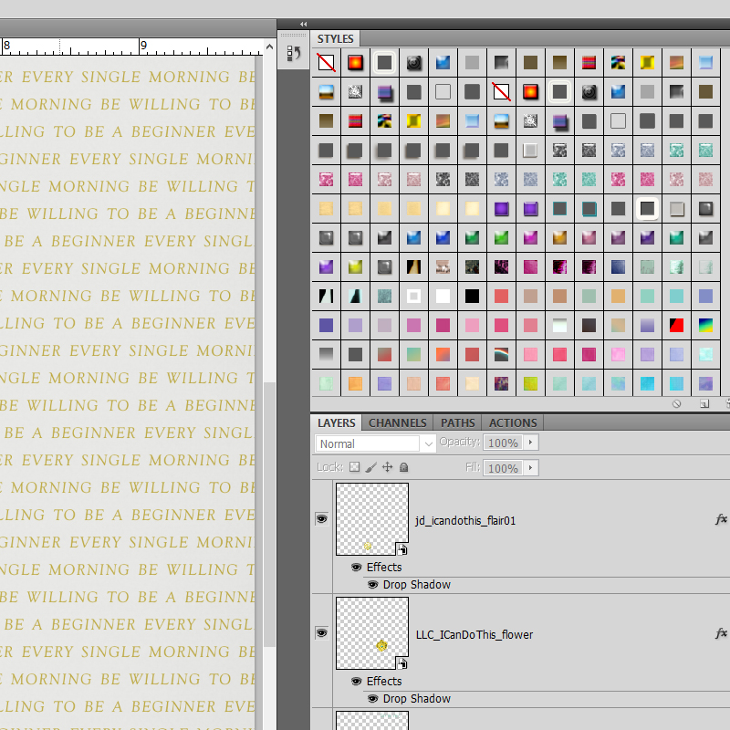Collapse the panels with double-arrow button
730x730 pixels.
point(303,25)
